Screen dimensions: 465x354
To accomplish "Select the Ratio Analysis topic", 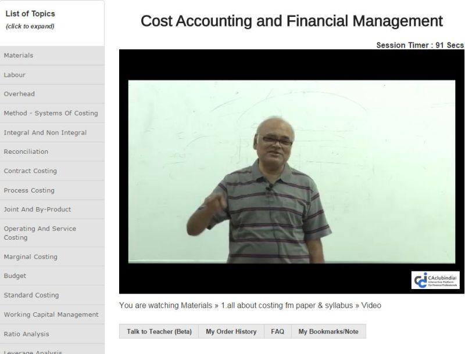I will 26,334.
